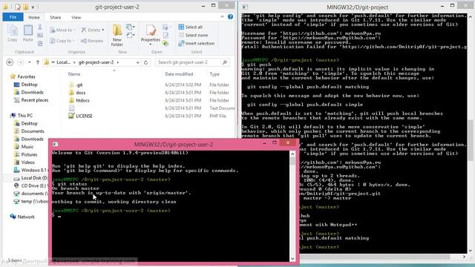Click Favorites in the navigation pane
The width and height of the screenshot is (475, 267).
point(26,77)
